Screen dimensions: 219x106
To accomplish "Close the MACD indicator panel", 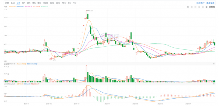I will (214, 84).
